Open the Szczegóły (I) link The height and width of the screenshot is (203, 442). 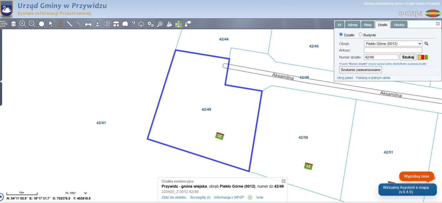tap(200, 197)
